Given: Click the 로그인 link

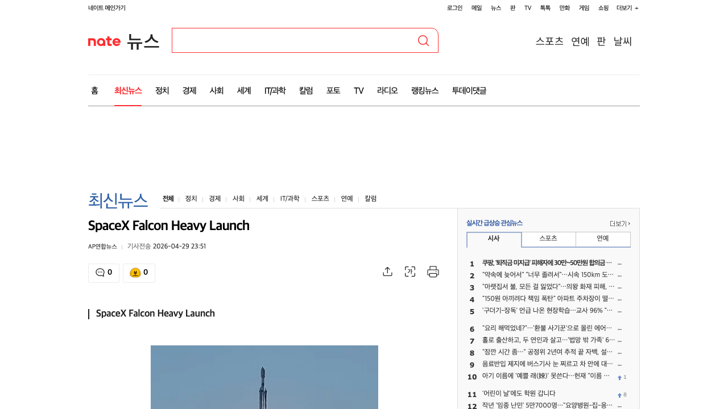Looking at the screenshot, I should 454,8.
